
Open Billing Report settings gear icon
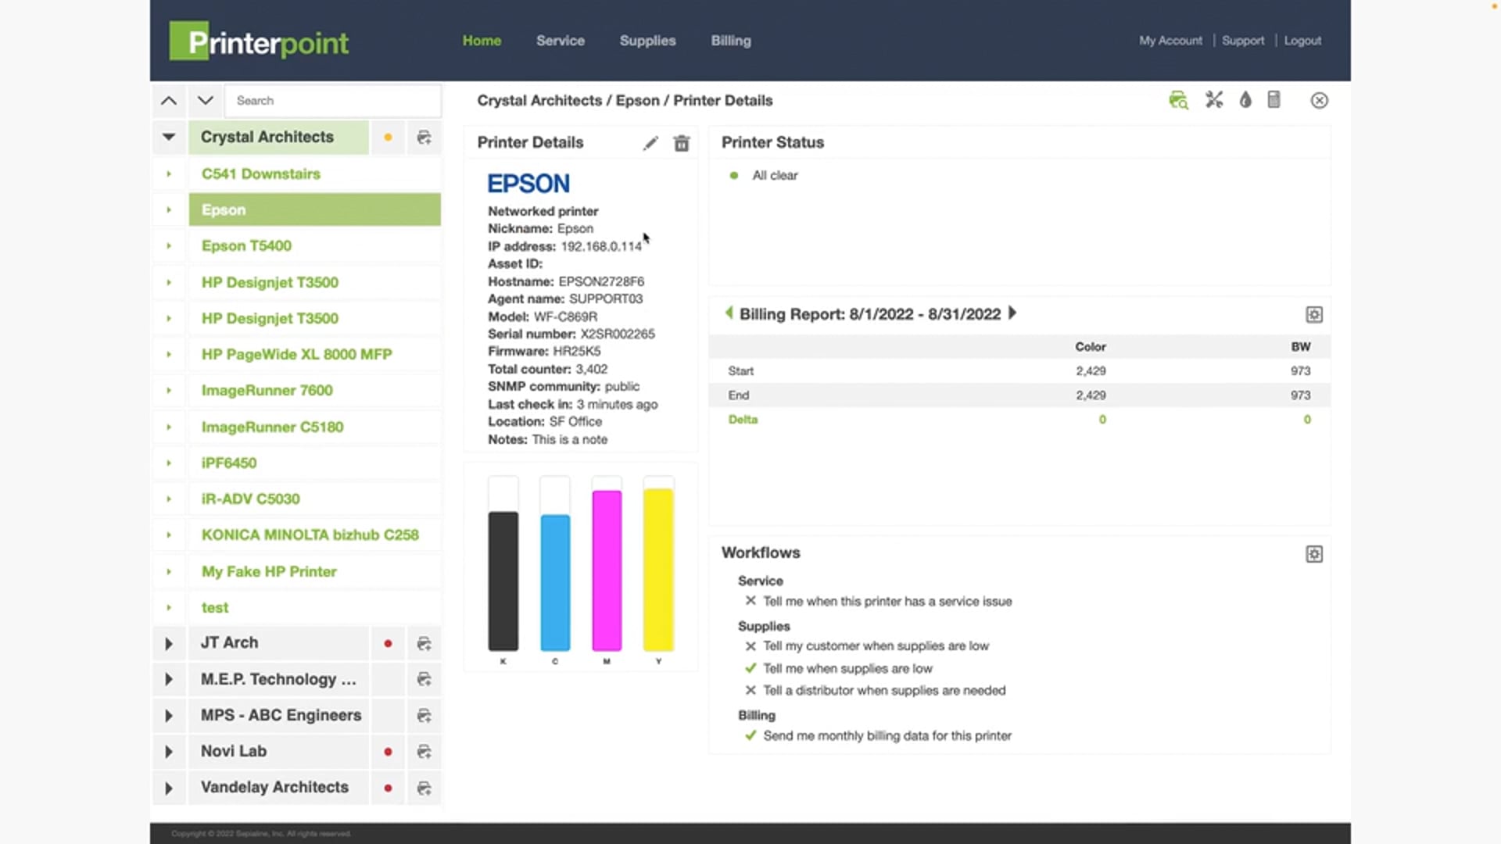[1314, 314]
